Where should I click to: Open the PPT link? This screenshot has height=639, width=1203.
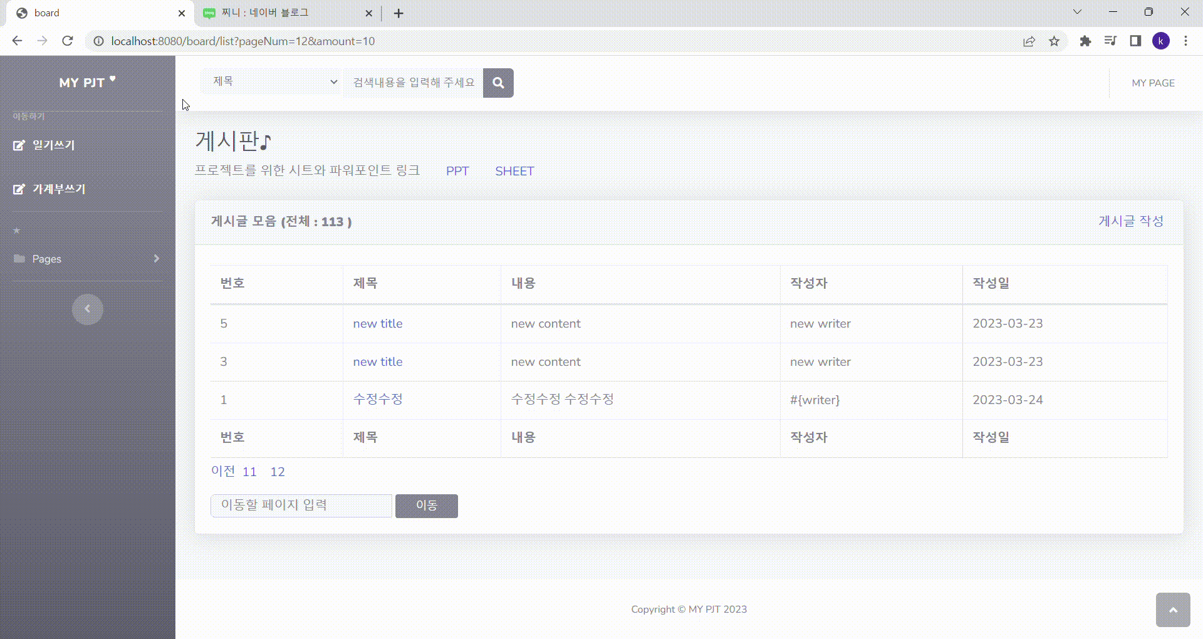[457, 171]
